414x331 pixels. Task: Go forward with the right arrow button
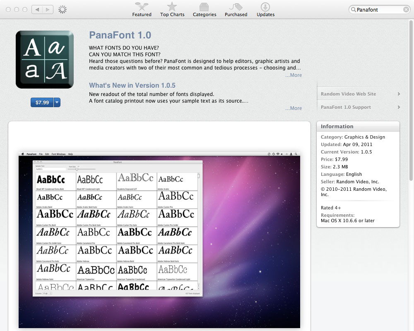(x=48, y=10)
